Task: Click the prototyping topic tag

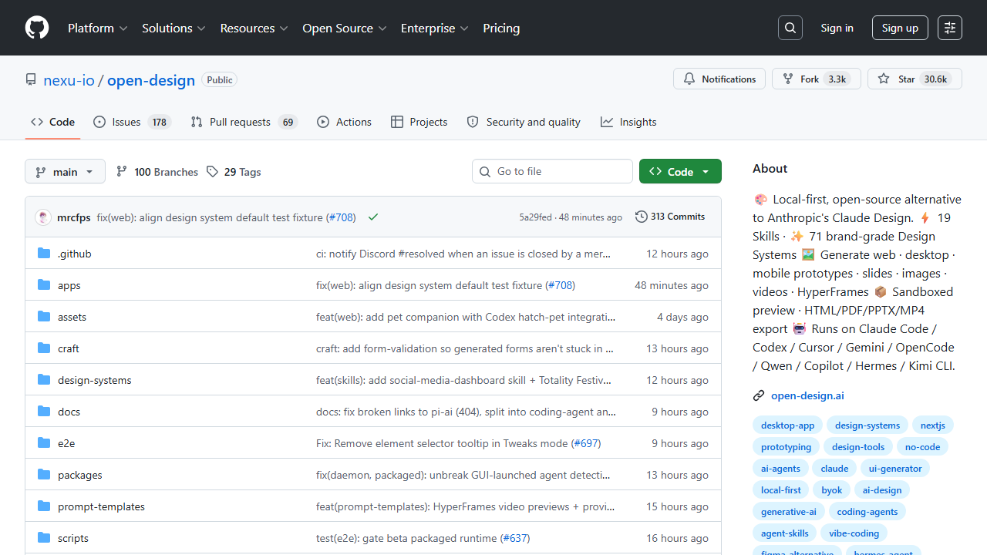Action: [x=786, y=447]
